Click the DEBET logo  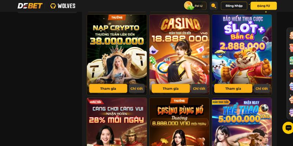30,6
